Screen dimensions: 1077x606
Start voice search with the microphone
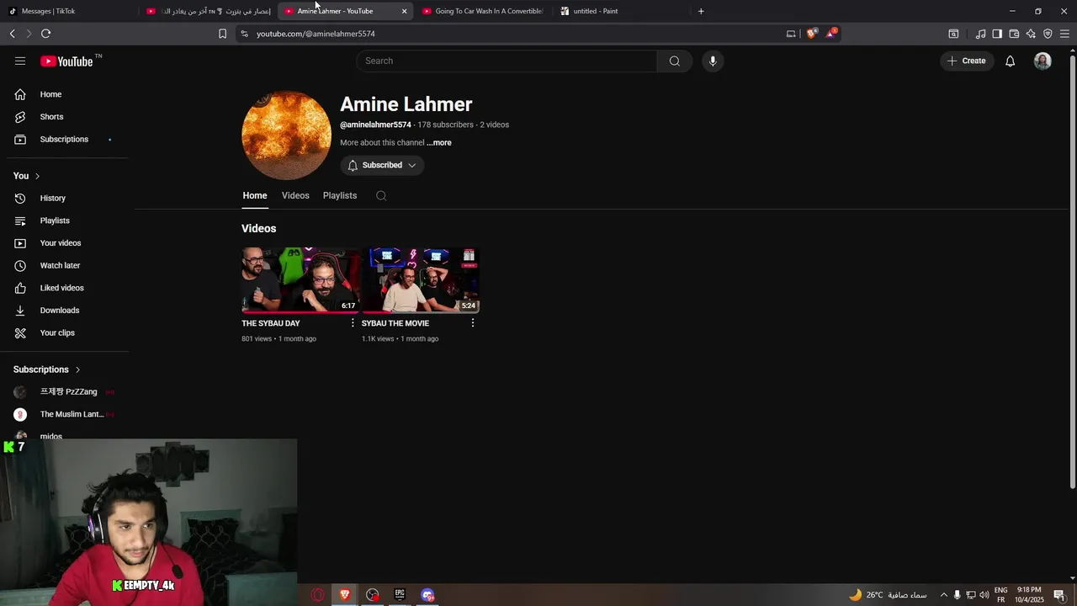pos(712,61)
